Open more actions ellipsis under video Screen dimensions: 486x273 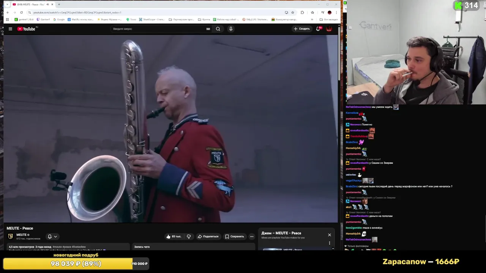point(252,237)
